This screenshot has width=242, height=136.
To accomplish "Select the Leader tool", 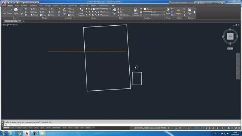I will (71, 12).
